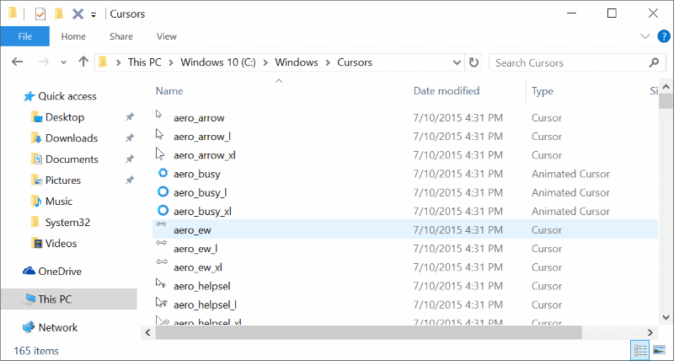The height and width of the screenshot is (361, 674).
Task: Open Help using blue question mark
Action: [x=664, y=36]
